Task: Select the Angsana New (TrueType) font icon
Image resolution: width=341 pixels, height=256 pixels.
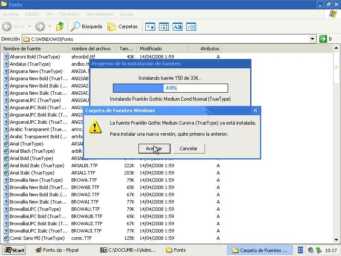Action: click(6, 71)
